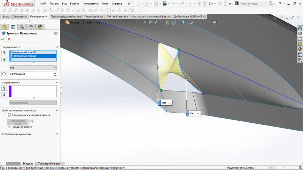Open the DisplayManager color sphere tab
The width and height of the screenshot is (303, 170).
click(40, 27)
